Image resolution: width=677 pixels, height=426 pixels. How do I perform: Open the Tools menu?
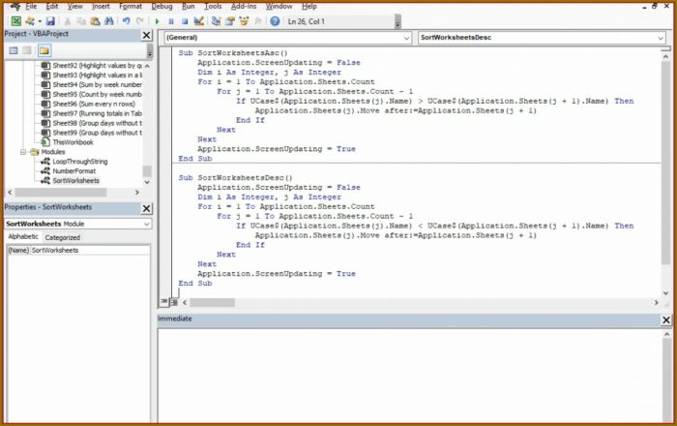(213, 7)
